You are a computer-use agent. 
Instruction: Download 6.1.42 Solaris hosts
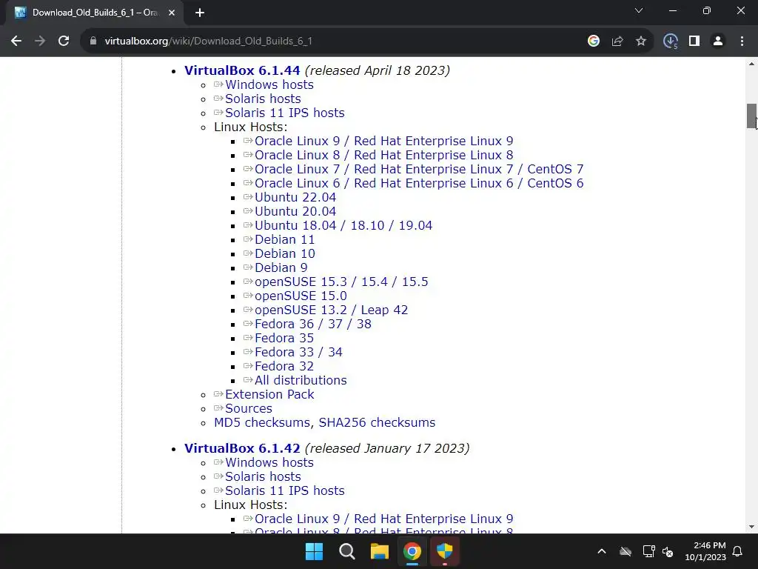tap(263, 476)
